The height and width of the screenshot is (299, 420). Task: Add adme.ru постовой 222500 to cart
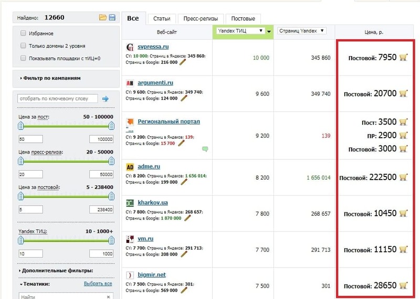point(403,177)
